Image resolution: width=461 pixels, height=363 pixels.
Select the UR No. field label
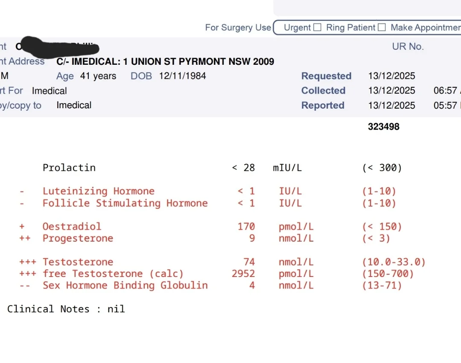pos(408,46)
